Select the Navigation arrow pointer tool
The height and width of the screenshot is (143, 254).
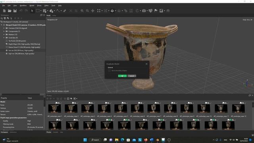click(x=32, y=11)
